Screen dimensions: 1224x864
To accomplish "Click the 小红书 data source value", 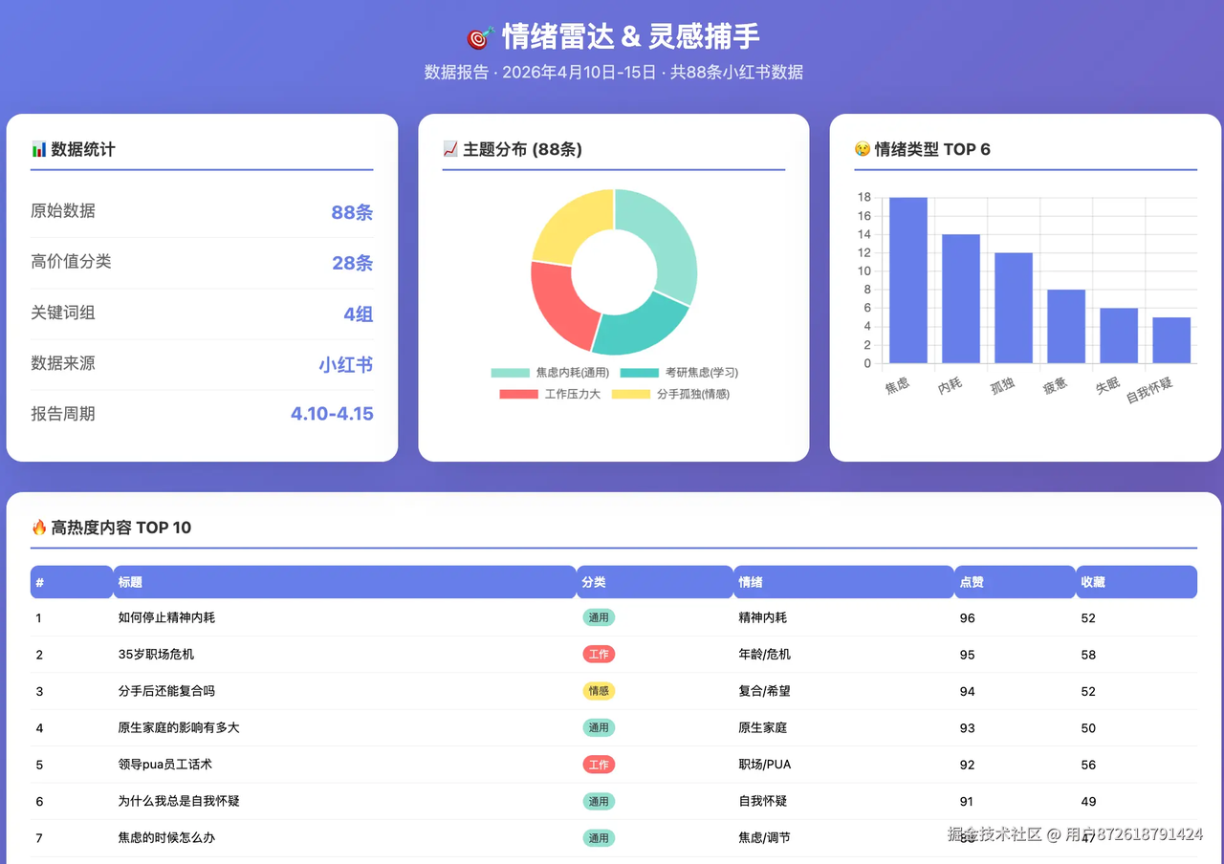I will click(346, 364).
